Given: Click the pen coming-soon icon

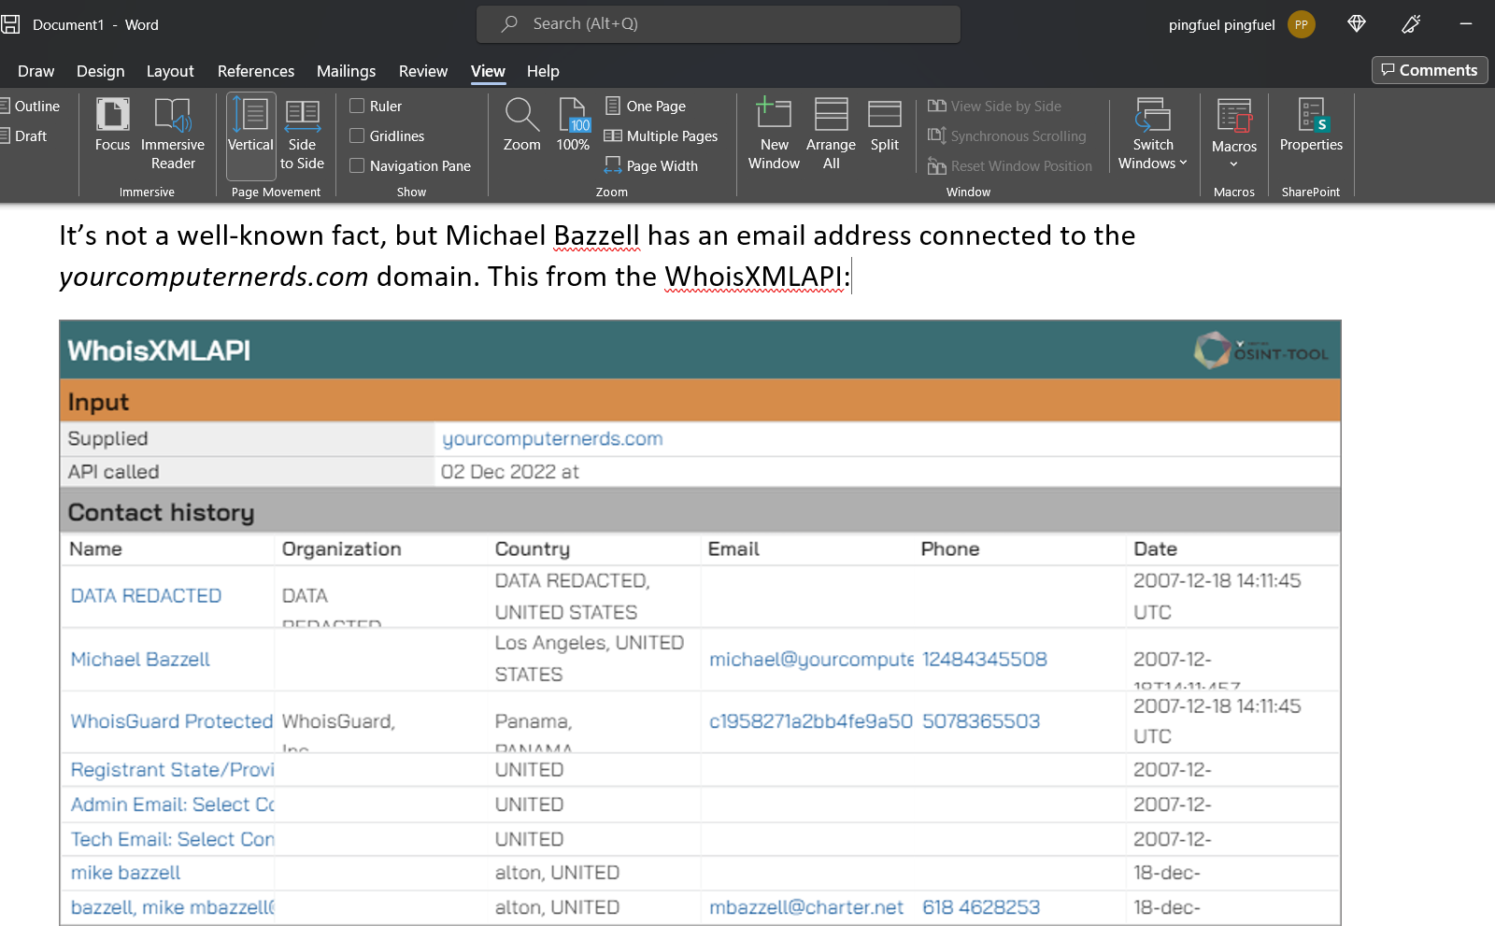Looking at the screenshot, I should tap(1411, 24).
